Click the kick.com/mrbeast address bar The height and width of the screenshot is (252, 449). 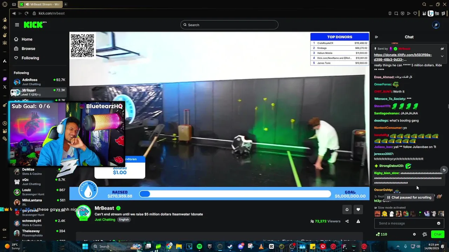(x=52, y=13)
